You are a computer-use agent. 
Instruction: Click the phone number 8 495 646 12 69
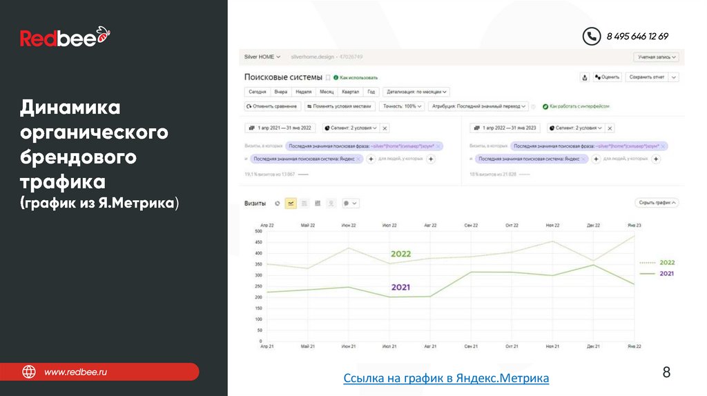pyautogui.click(x=637, y=36)
